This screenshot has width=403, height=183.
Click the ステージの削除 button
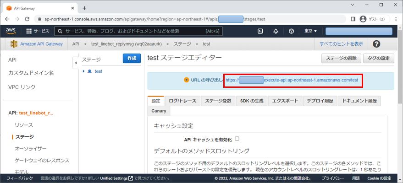point(341,58)
